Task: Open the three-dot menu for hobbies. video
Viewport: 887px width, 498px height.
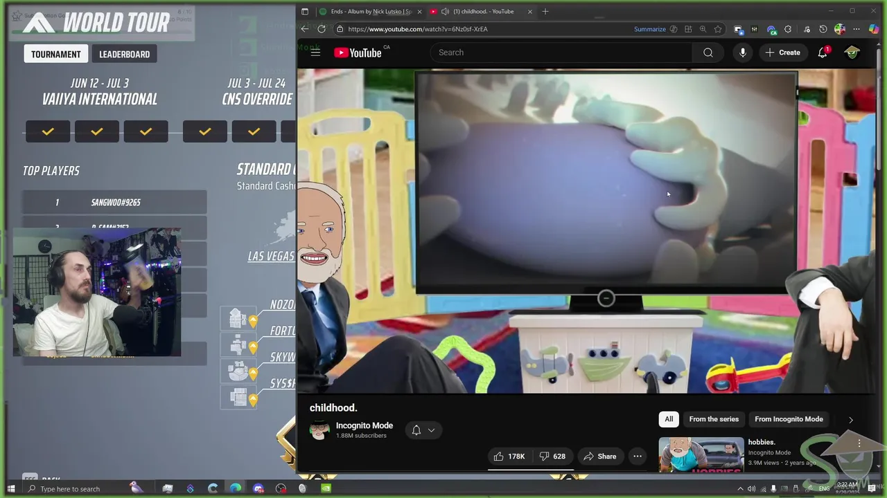Action: pos(859,443)
